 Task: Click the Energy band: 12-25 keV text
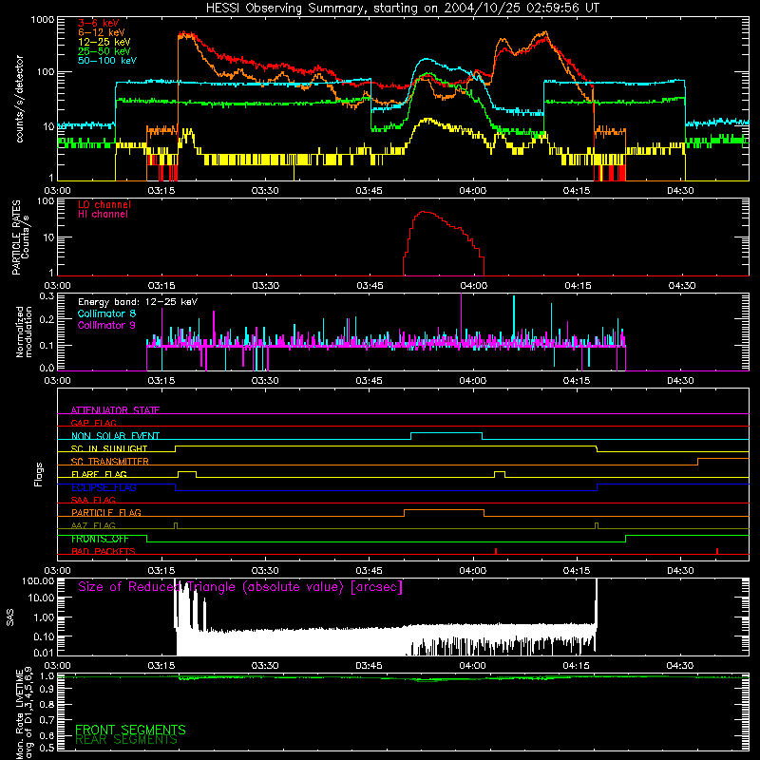click(138, 302)
